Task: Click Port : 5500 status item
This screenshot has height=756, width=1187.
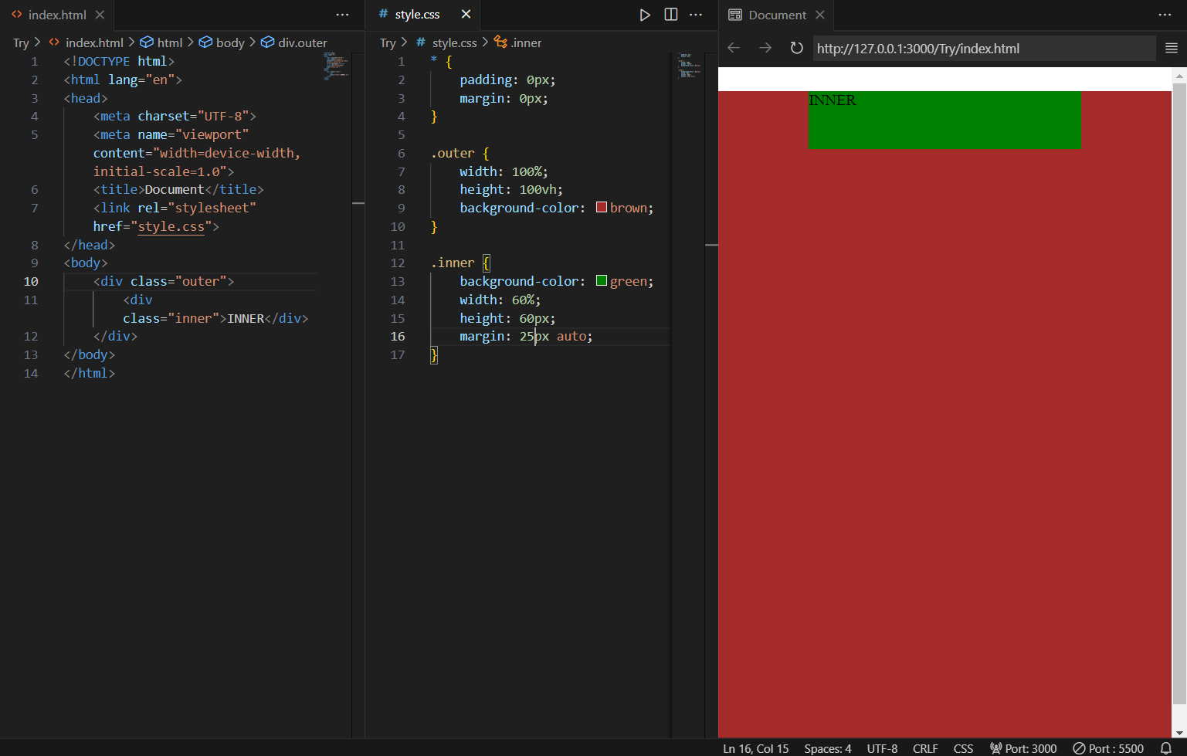Action: click(x=1108, y=748)
